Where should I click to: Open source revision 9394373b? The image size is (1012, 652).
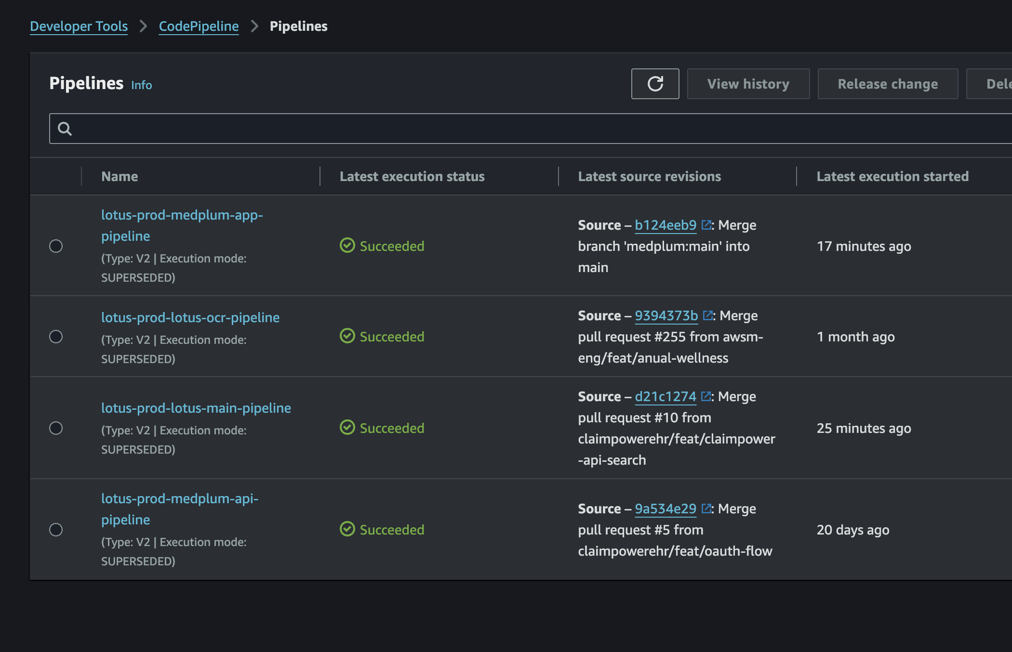[666, 315]
